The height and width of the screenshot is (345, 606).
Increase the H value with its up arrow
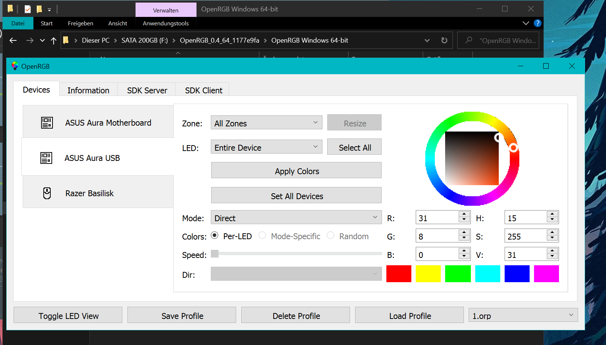coord(552,214)
